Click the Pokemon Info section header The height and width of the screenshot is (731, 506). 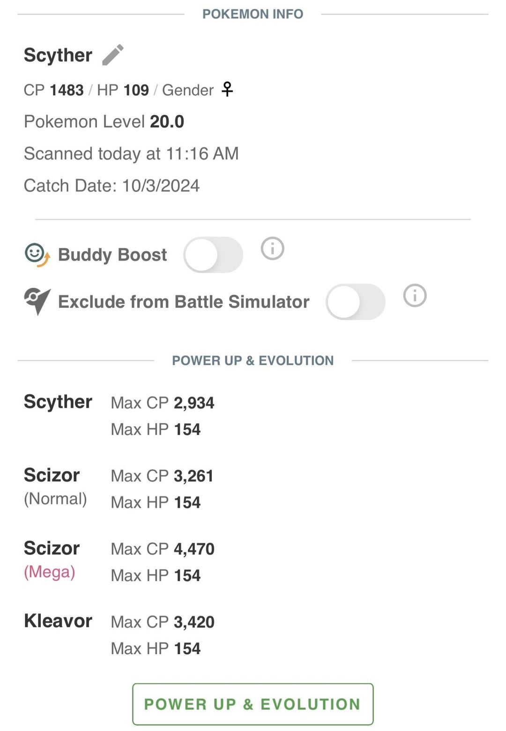click(253, 14)
